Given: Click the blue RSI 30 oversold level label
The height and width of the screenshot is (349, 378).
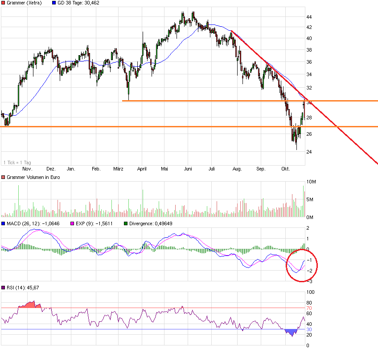Looking at the screenshot, I should pyautogui.click(x=309, y=329).
